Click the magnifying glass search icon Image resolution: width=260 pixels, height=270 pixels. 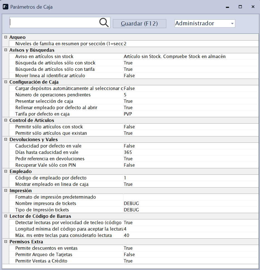pyautogui.click(x=104, y=22)
